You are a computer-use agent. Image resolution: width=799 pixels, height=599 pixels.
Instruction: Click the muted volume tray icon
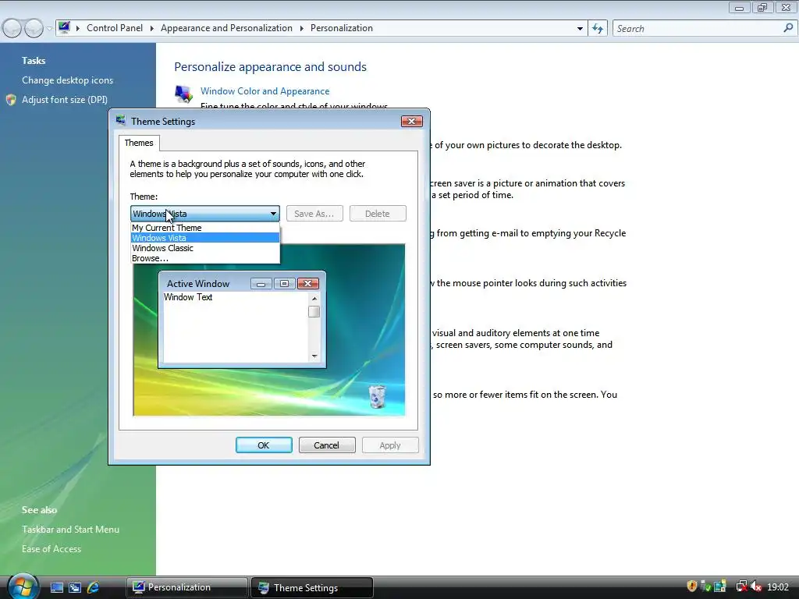tap(756, 587)
